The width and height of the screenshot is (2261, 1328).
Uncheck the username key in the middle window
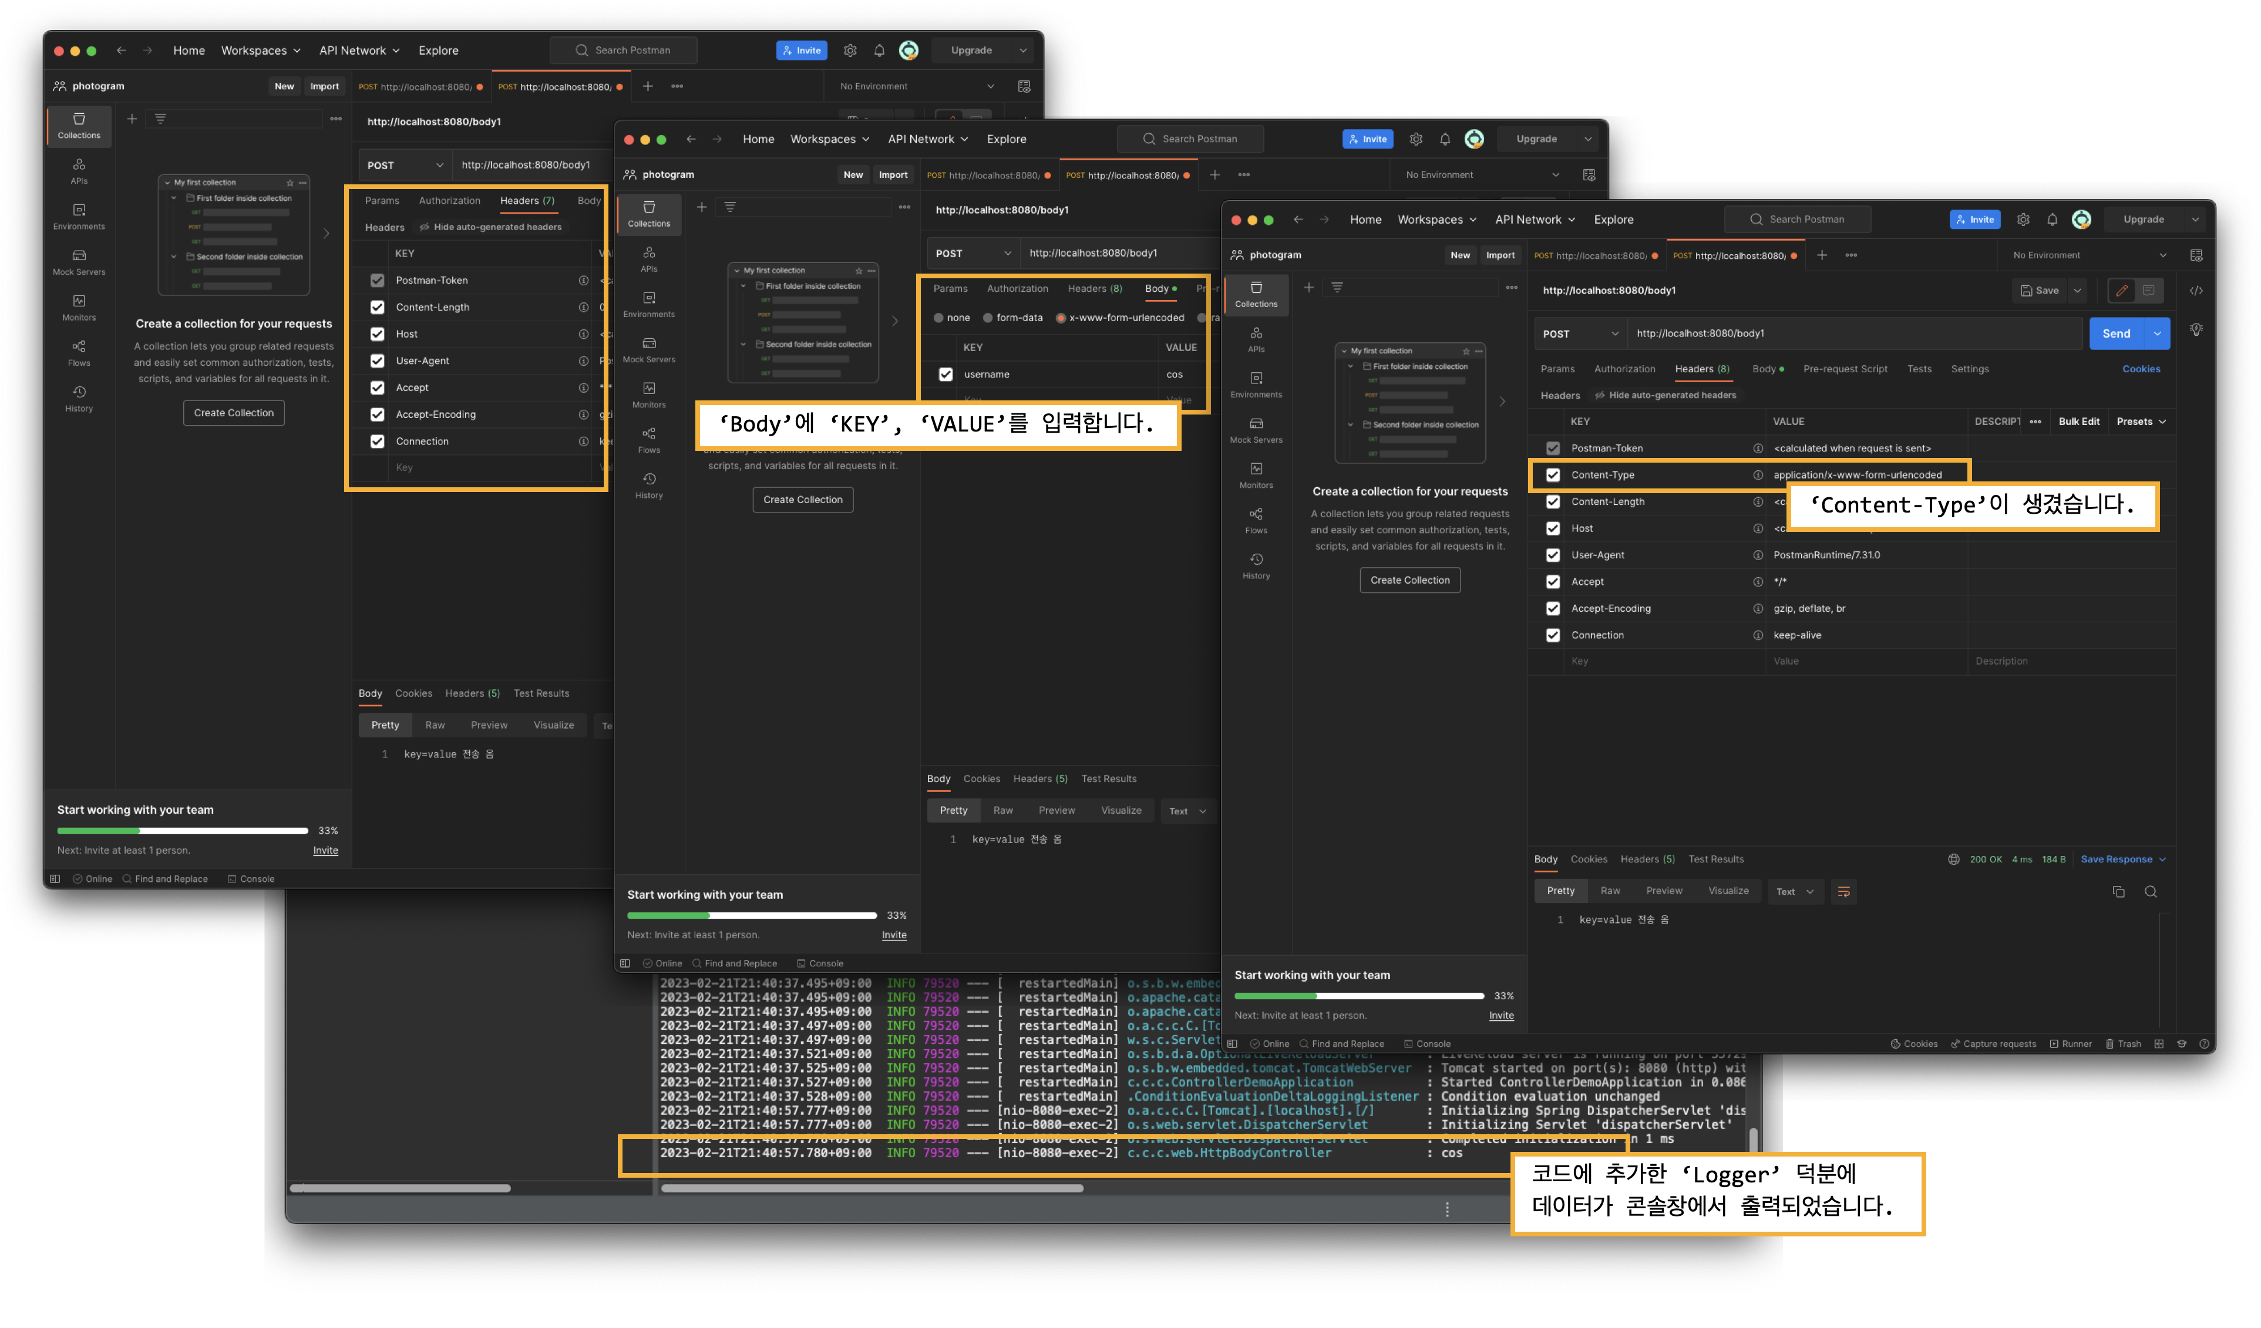[x=945, y=375]
